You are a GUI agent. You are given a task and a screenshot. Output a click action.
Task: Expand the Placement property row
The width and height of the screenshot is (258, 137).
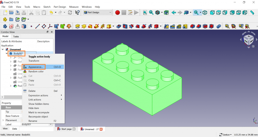tap(3, 120)
